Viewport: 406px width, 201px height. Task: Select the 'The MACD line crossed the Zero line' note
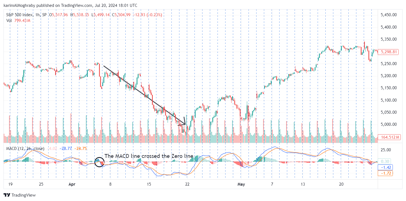pos(149,156)
